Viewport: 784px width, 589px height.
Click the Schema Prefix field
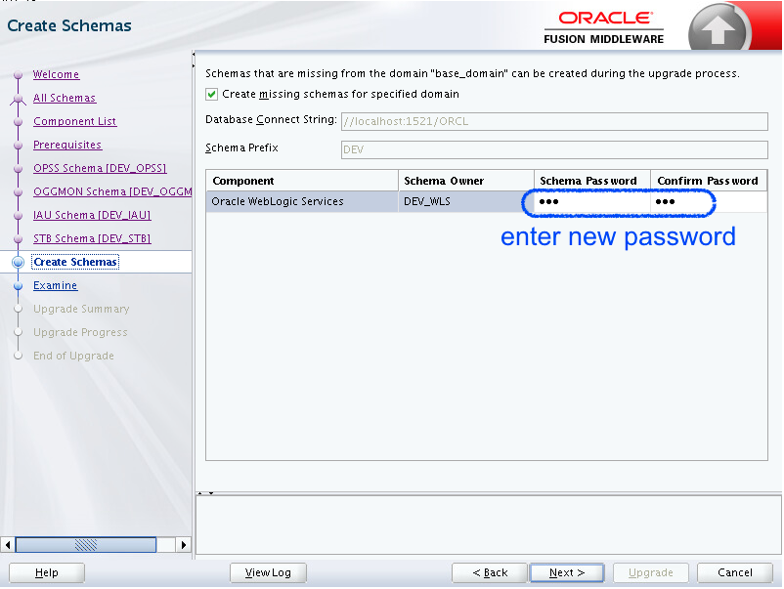click(x=554, y=149)
